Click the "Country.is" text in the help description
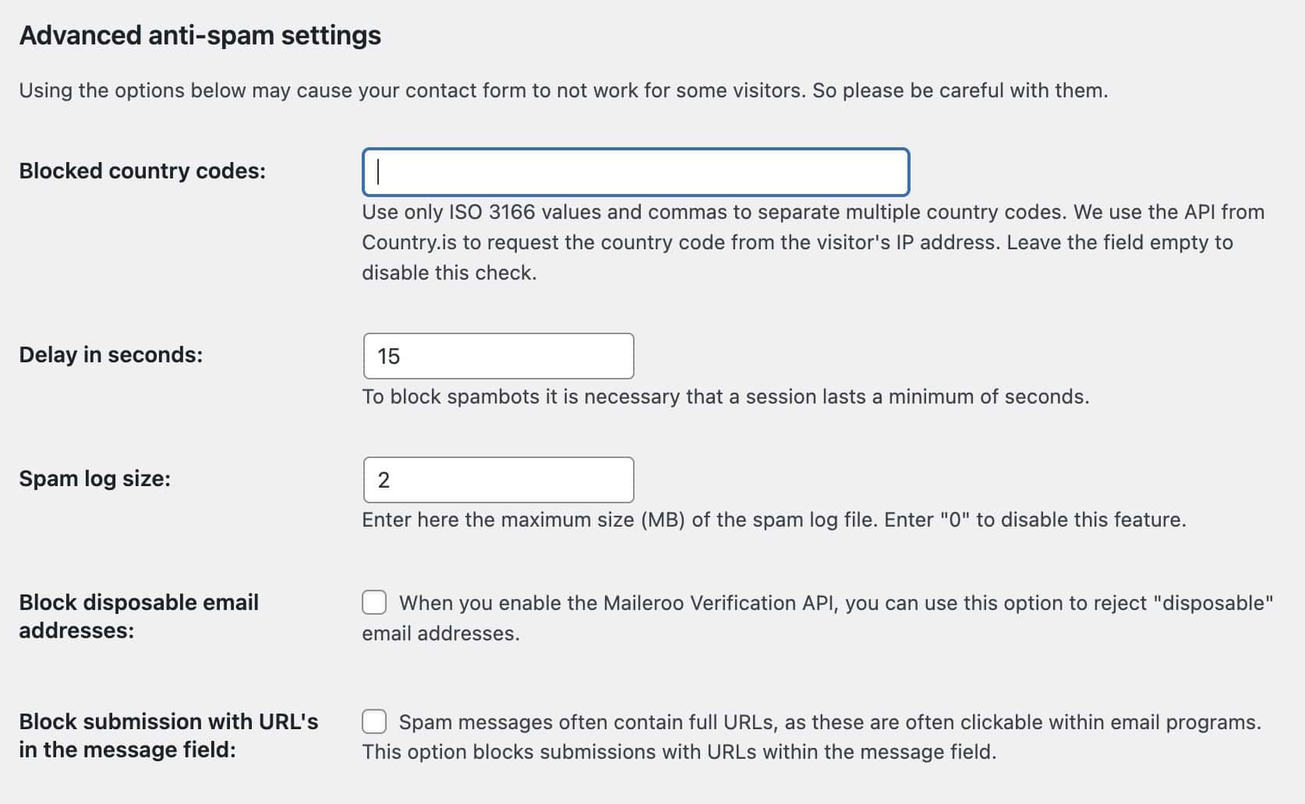The width and height of the screenshot is (1305, 804). pyautogui.click(x=408, y=242)
